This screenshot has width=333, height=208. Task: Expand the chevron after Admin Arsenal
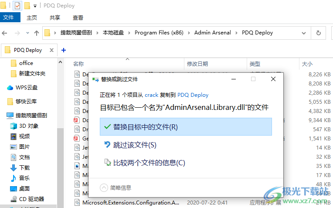tap(236, 33)
